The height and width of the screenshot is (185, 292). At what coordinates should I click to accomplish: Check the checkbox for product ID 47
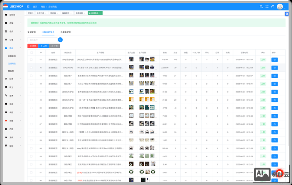click(x=31, y=59)
